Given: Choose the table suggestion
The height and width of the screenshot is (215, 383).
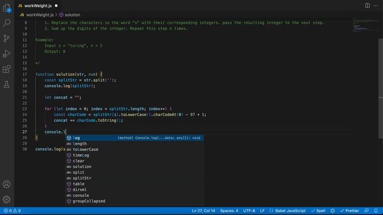Looking at the screenshot, I should pos(135,184).
